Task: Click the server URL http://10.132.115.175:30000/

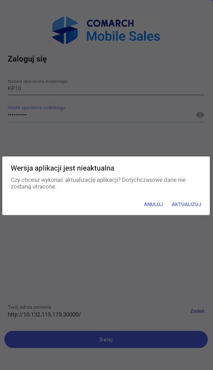Action: (x=44, y=314)
